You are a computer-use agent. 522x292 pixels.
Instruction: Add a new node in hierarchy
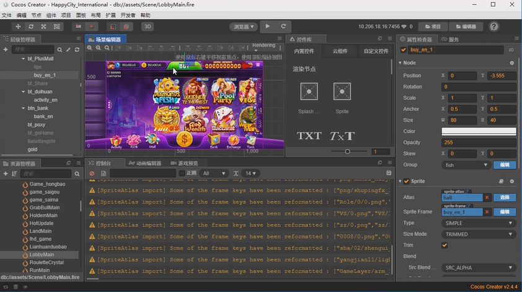pyautogui.click(x=6, y=49)
